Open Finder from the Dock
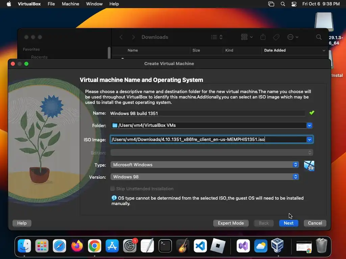The width and height of the screenshot is (346, 259). [x=24, y=246]
